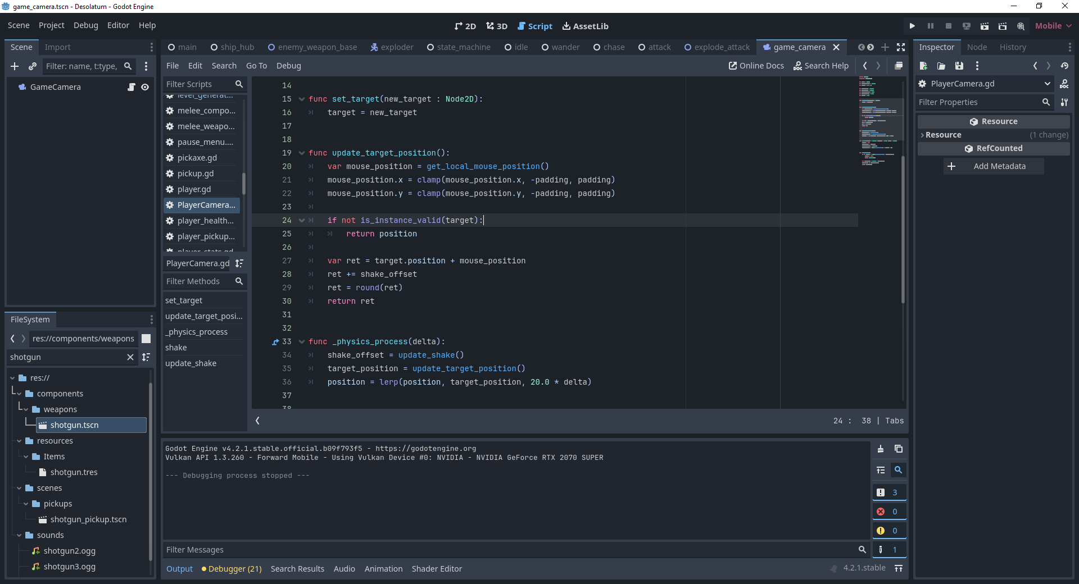The image size is (1079, 584).
Task: Open the script Go To menu
Action: 257,66
